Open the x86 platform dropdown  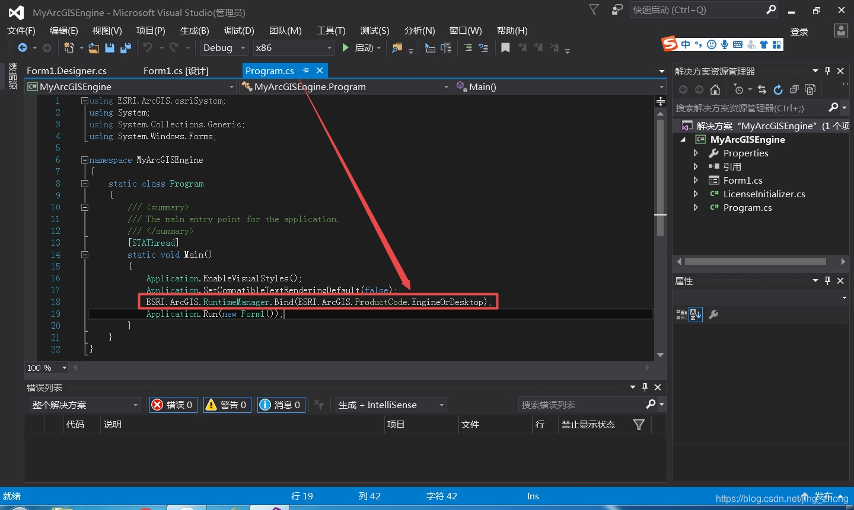(x=294, y=48)
